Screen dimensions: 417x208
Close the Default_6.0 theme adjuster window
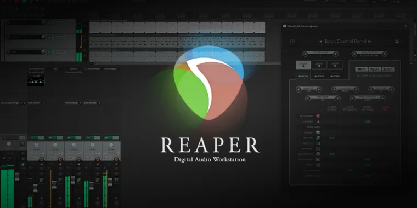coord(406,26)
